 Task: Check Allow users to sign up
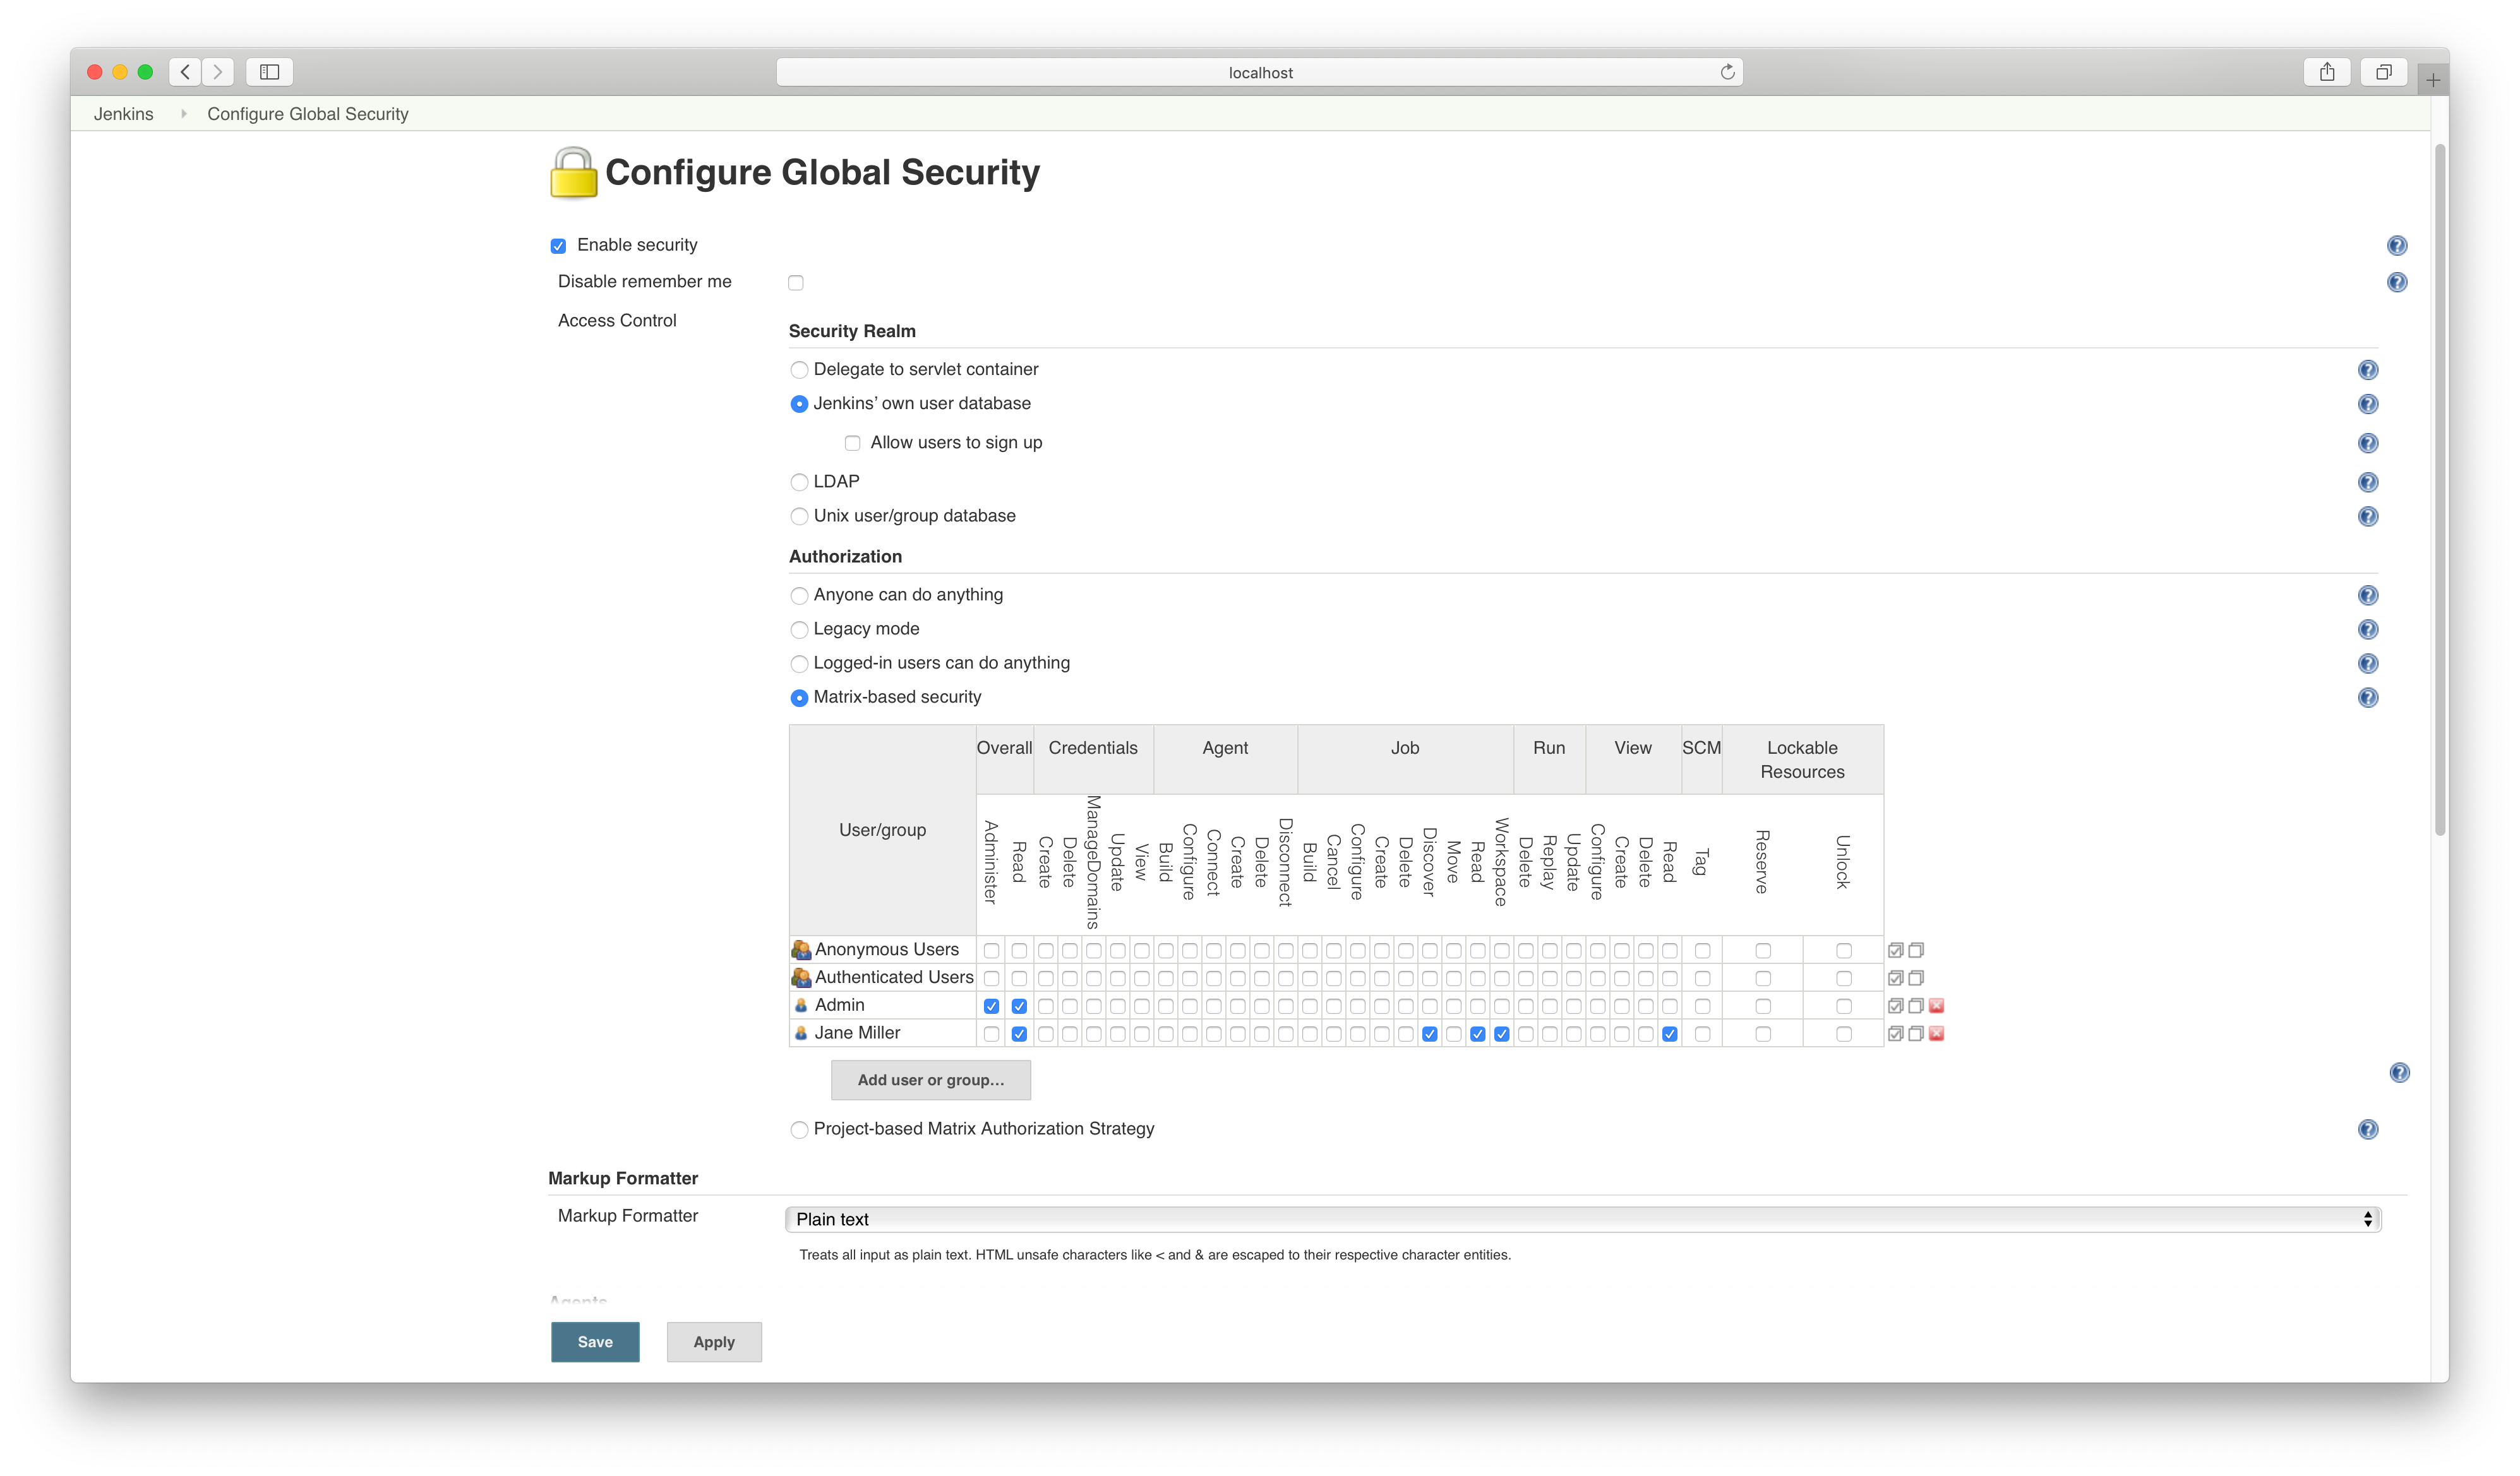point(851,443)
